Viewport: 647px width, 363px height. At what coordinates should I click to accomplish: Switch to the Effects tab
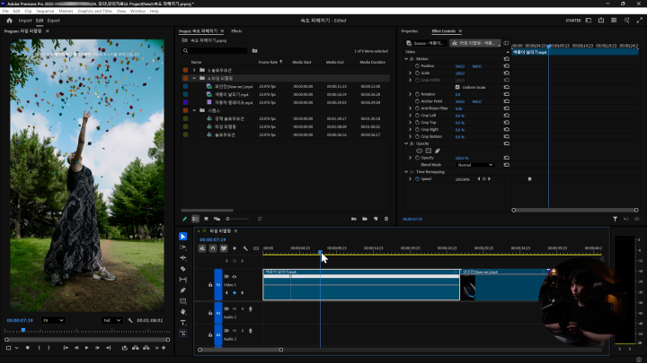point(236,31)
